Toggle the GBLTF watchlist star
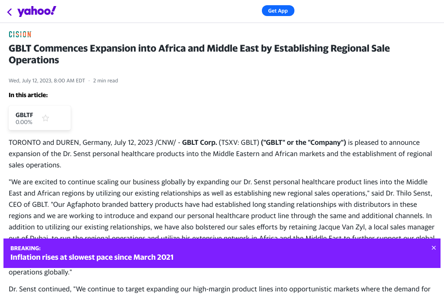Viewport: 444px width, 294px height. click(x=46, y=118)
